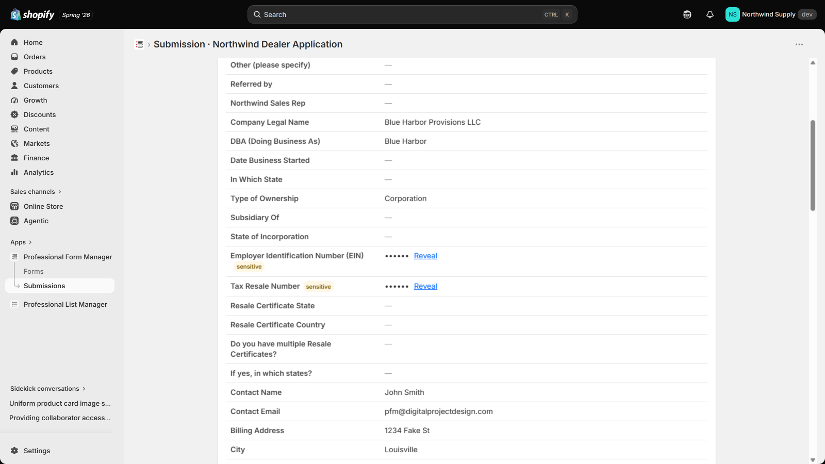Click the 'Blue Harbor' DBA value
This screenshot has height=464, width=825.
(x=405, y=141)
